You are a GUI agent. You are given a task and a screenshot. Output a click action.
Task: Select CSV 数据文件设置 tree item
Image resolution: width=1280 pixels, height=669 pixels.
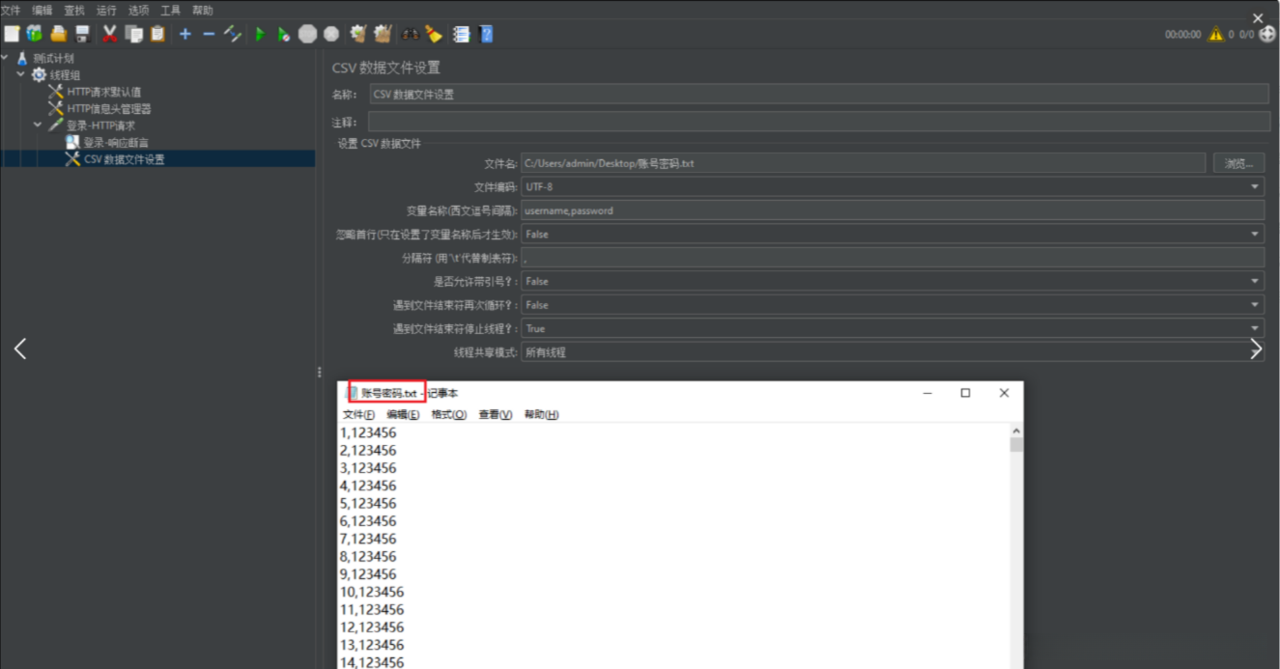click(124, 159)
